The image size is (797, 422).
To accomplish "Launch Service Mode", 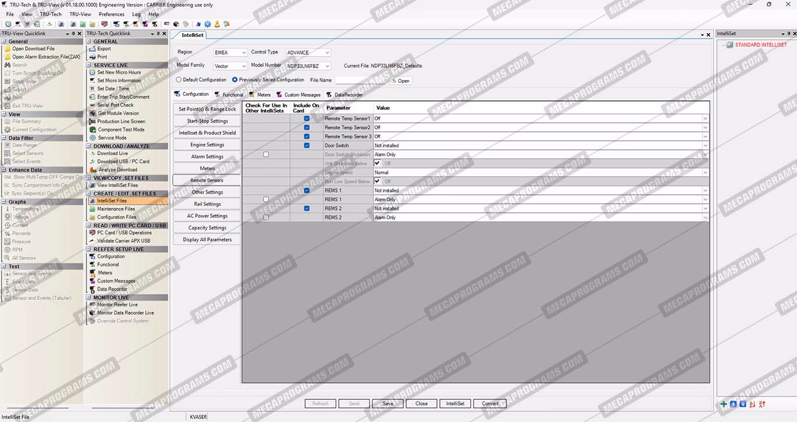I will [112, 138].
